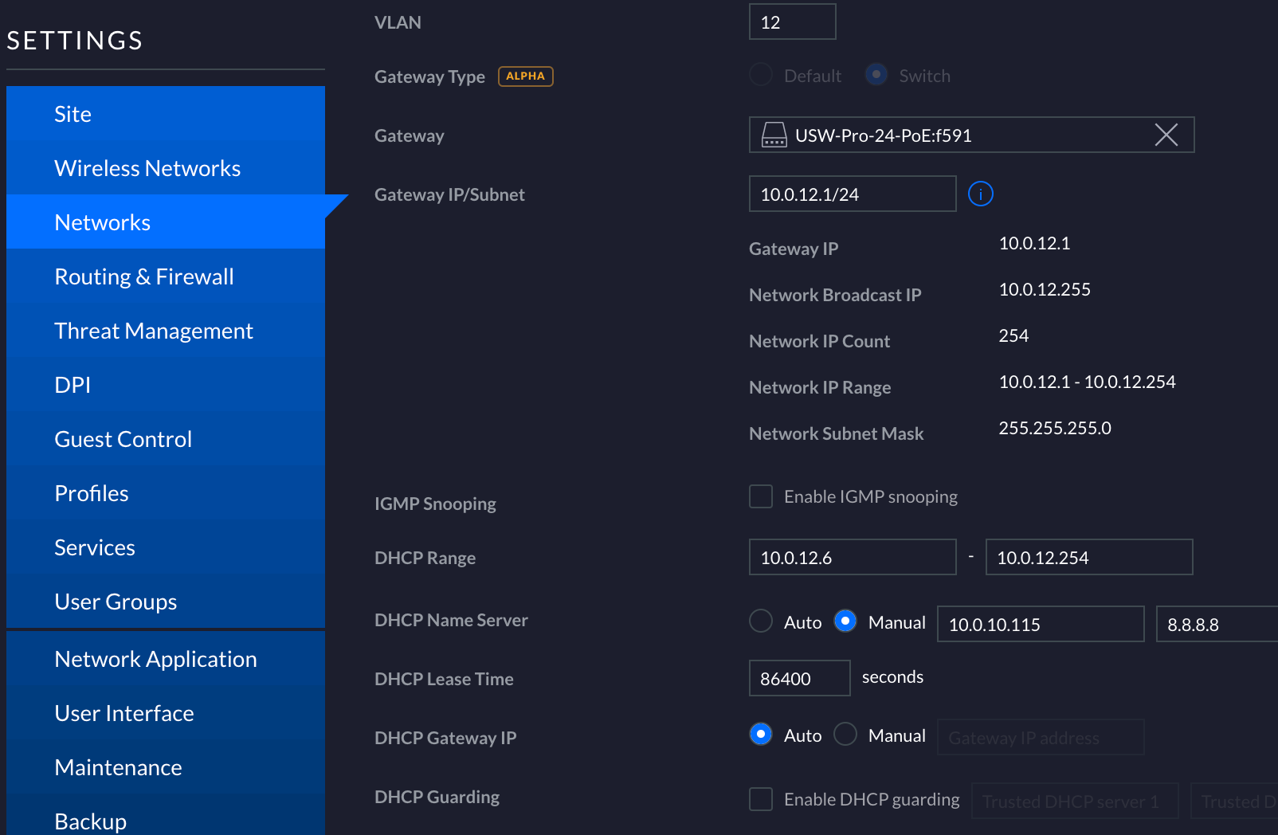
Task: Navigate to Guest Control settings
Action: (123, 439)
